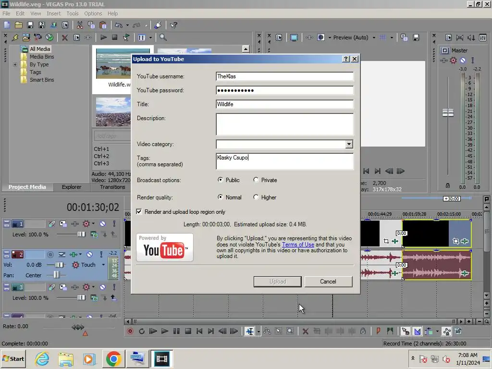
Task: Click the Dim output icon in Master
Action: [x=471, y=37]
